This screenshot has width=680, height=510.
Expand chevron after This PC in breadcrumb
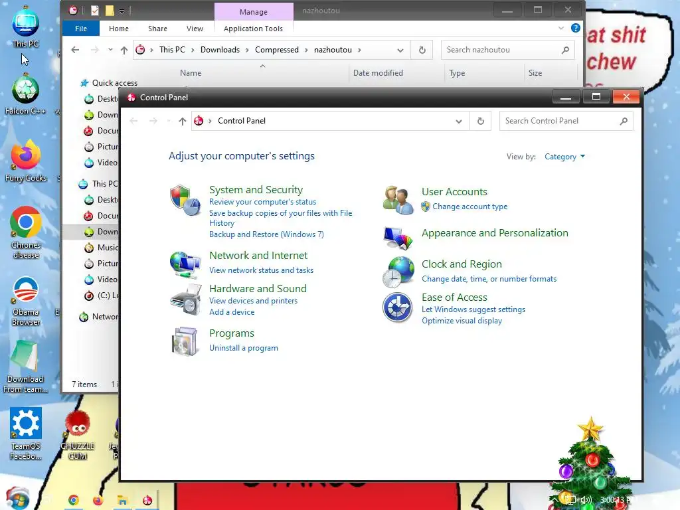193,50
